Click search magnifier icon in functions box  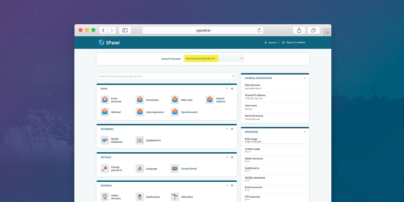click(234, 76)
